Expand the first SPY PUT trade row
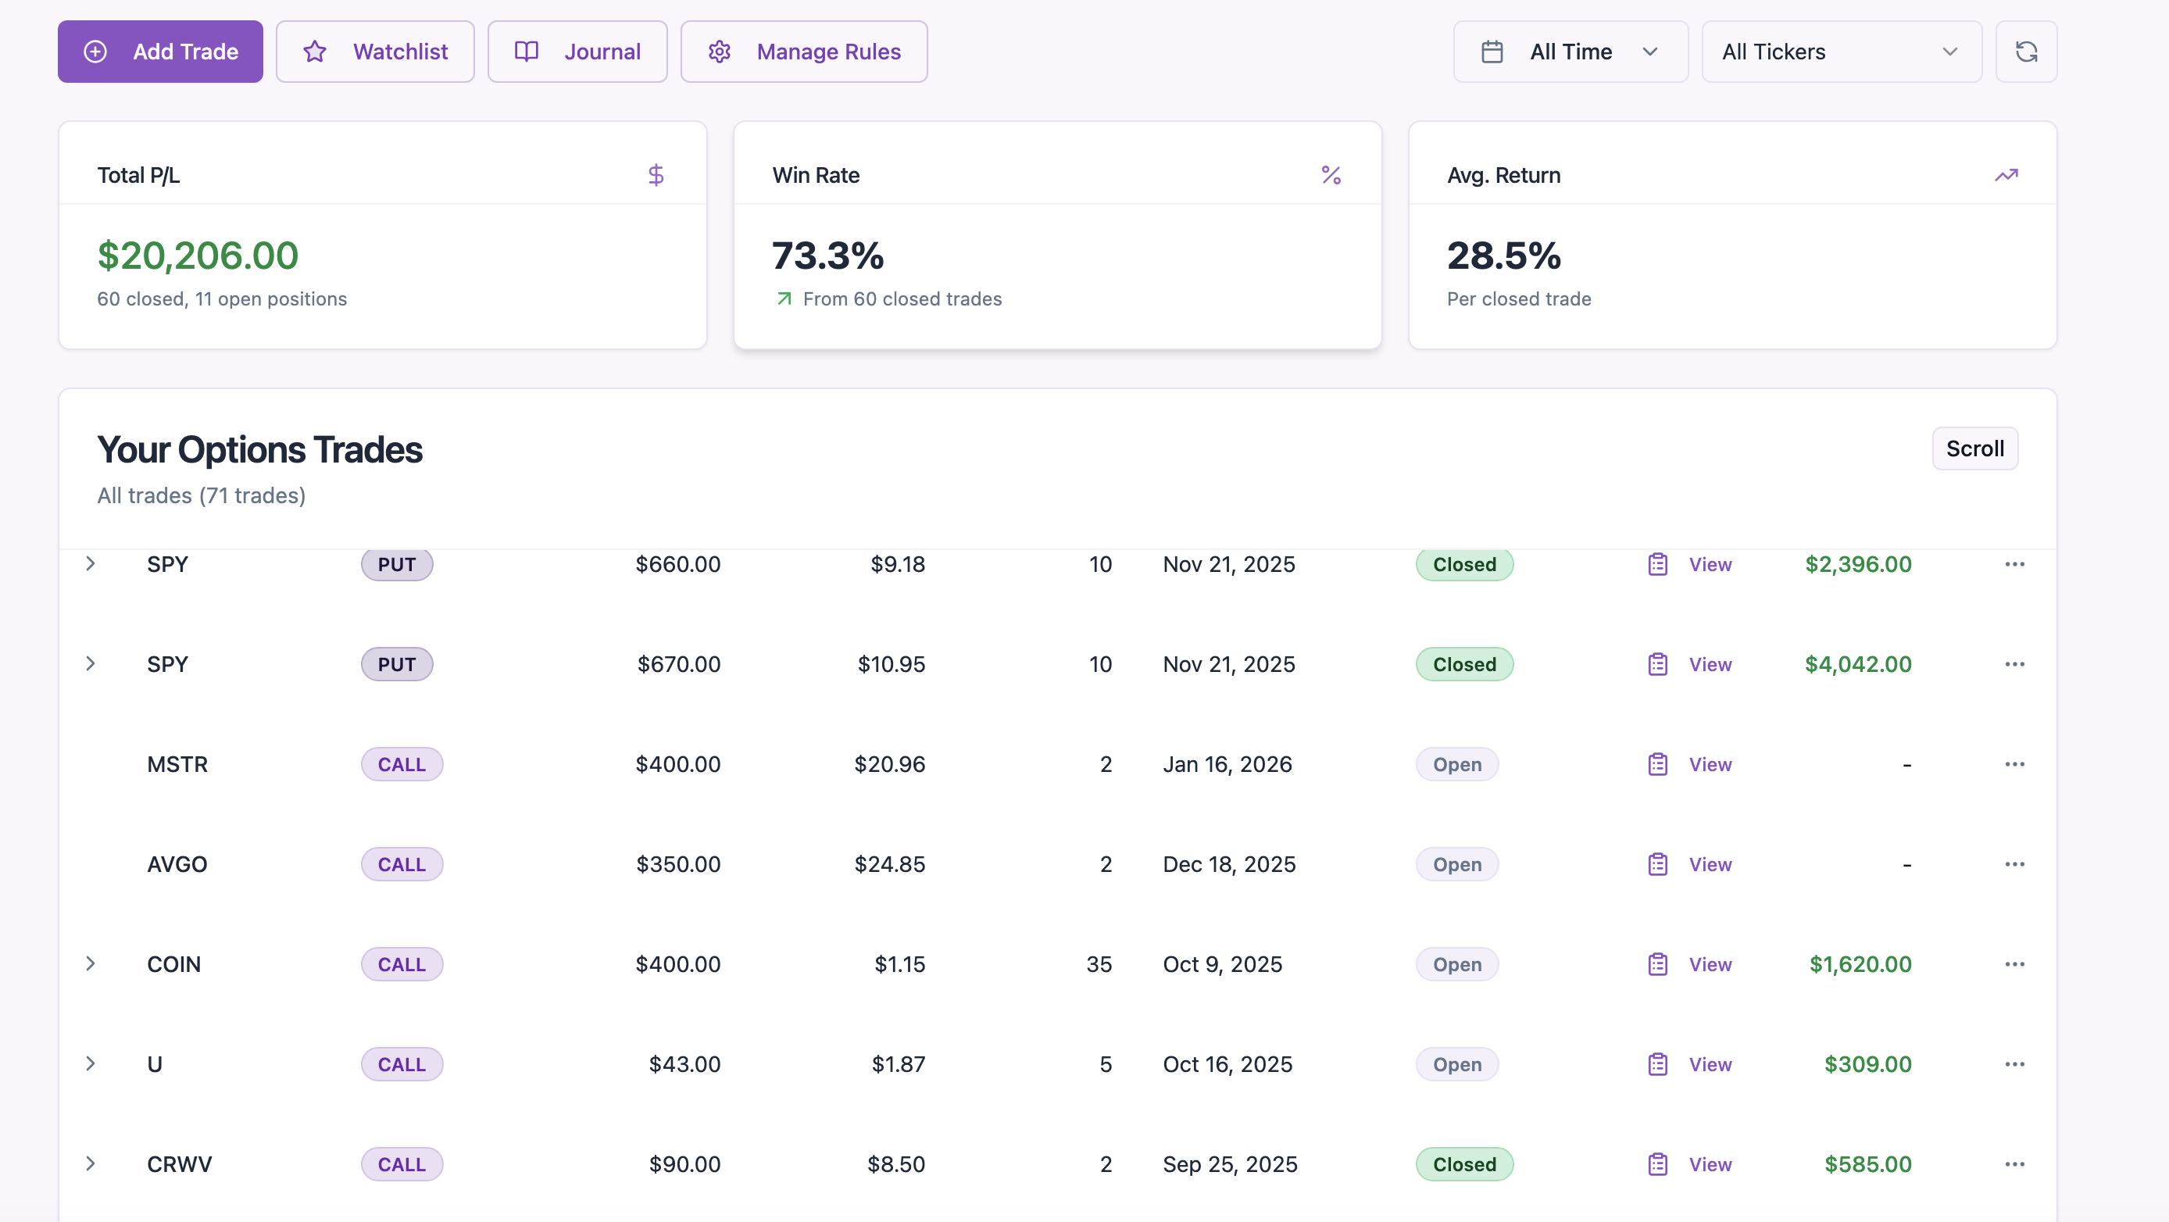 (91, 563)
